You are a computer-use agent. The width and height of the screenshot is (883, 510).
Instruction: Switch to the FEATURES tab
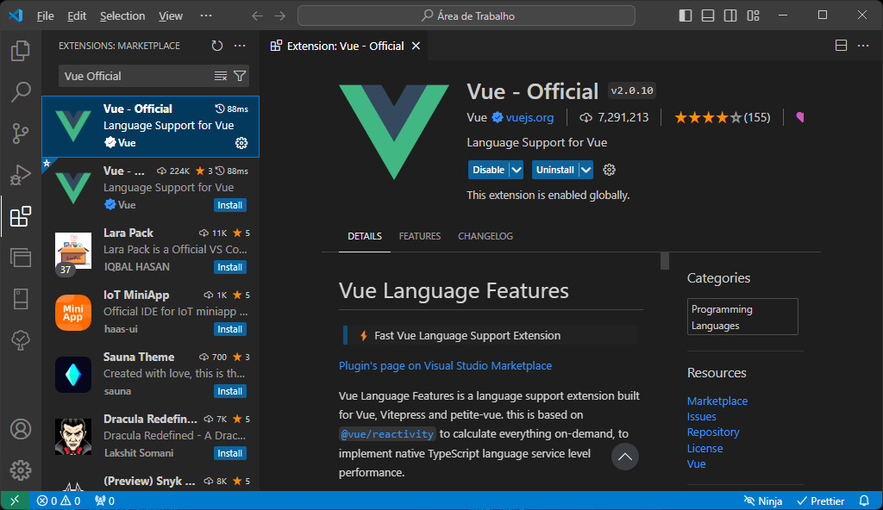(420, 236)
